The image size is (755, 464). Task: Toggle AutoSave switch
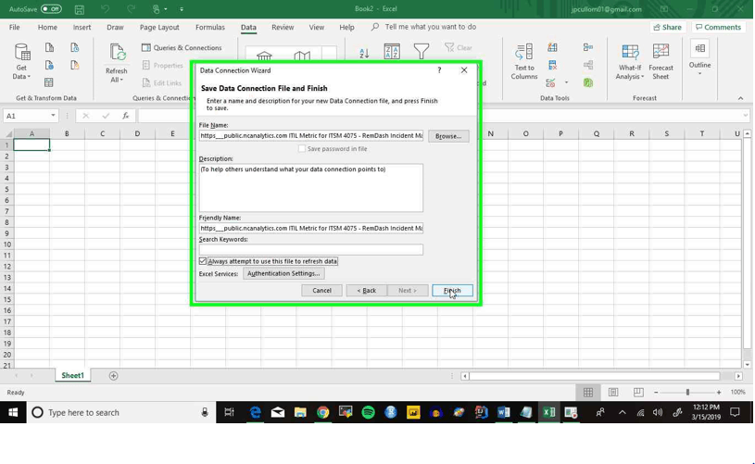(x=51, y=8)
